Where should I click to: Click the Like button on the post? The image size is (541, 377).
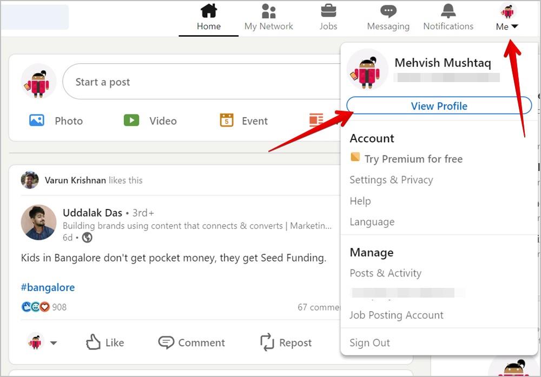point(105,342)
